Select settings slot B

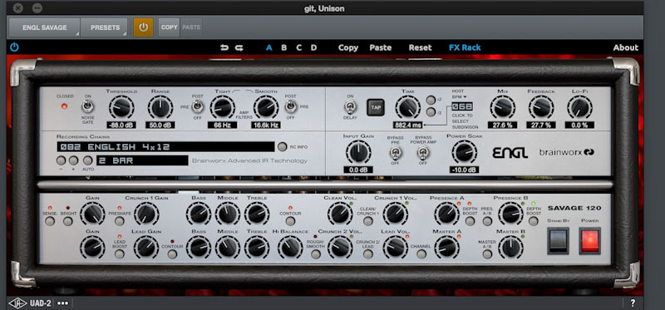[283, 47]
